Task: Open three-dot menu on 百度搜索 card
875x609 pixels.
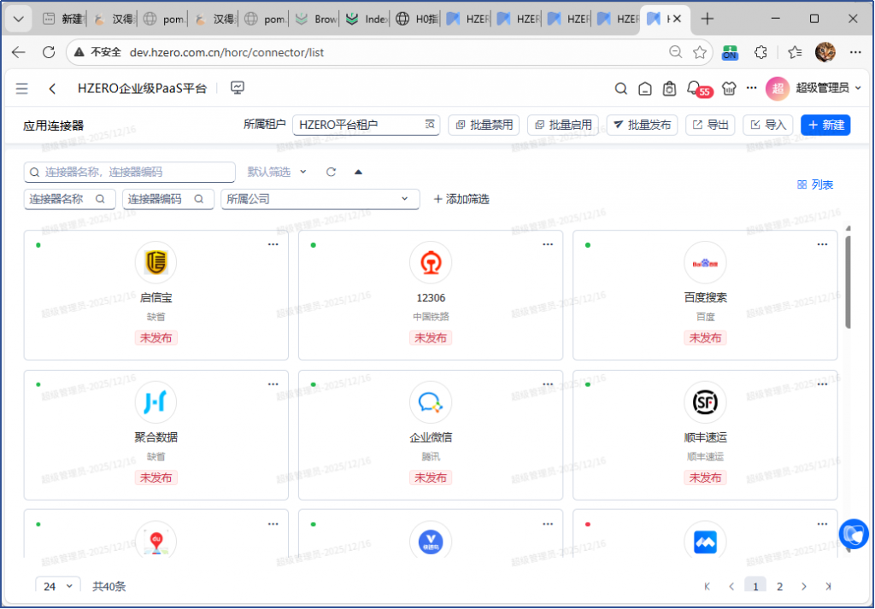Action: (822, 244)
